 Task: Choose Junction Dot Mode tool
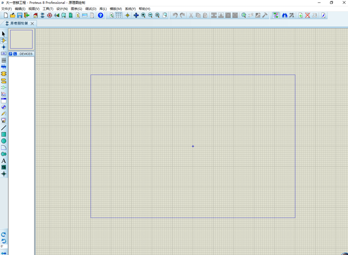point(4,47)
